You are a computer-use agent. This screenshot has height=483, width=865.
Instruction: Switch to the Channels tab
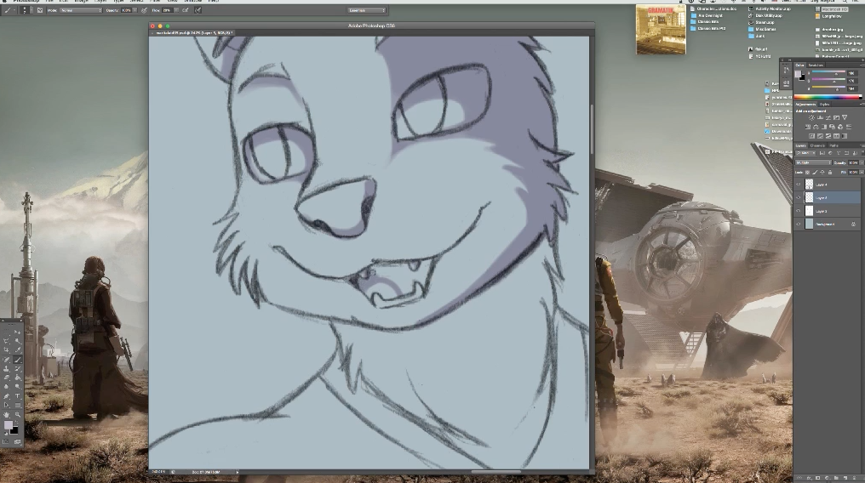[817, 145]
